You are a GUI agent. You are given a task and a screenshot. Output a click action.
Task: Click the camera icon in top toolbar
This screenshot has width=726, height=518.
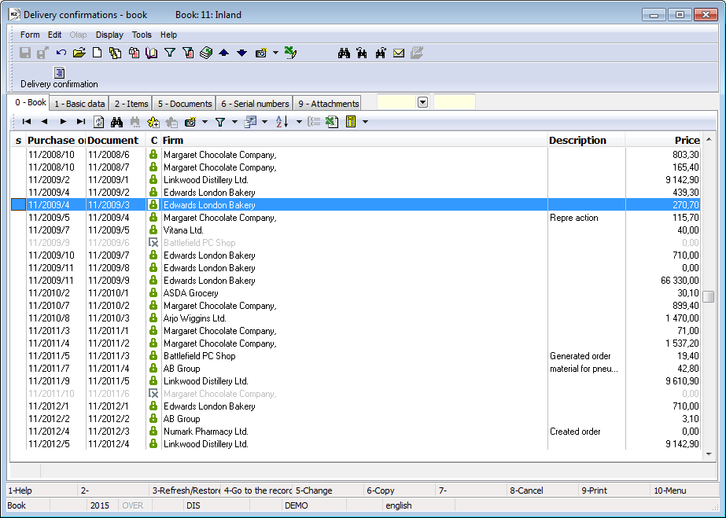click(260, 53)
